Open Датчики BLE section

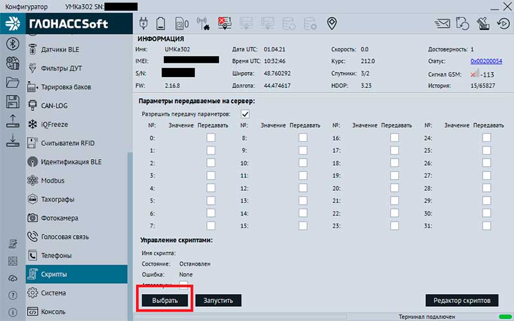pos(76,49)
